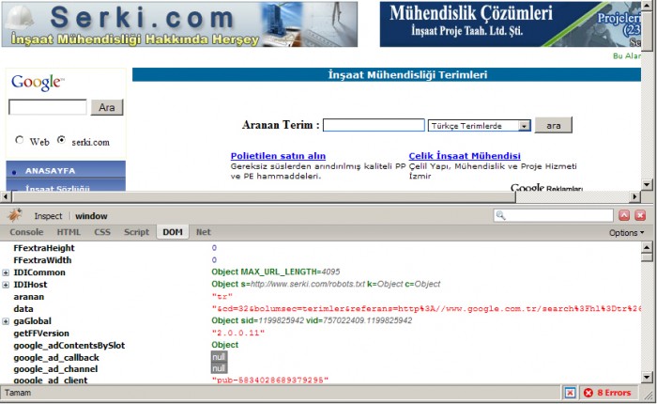Click the DOM panel scroll up arrow
Viewport: 657px width, 404px height.
point(647,247)
